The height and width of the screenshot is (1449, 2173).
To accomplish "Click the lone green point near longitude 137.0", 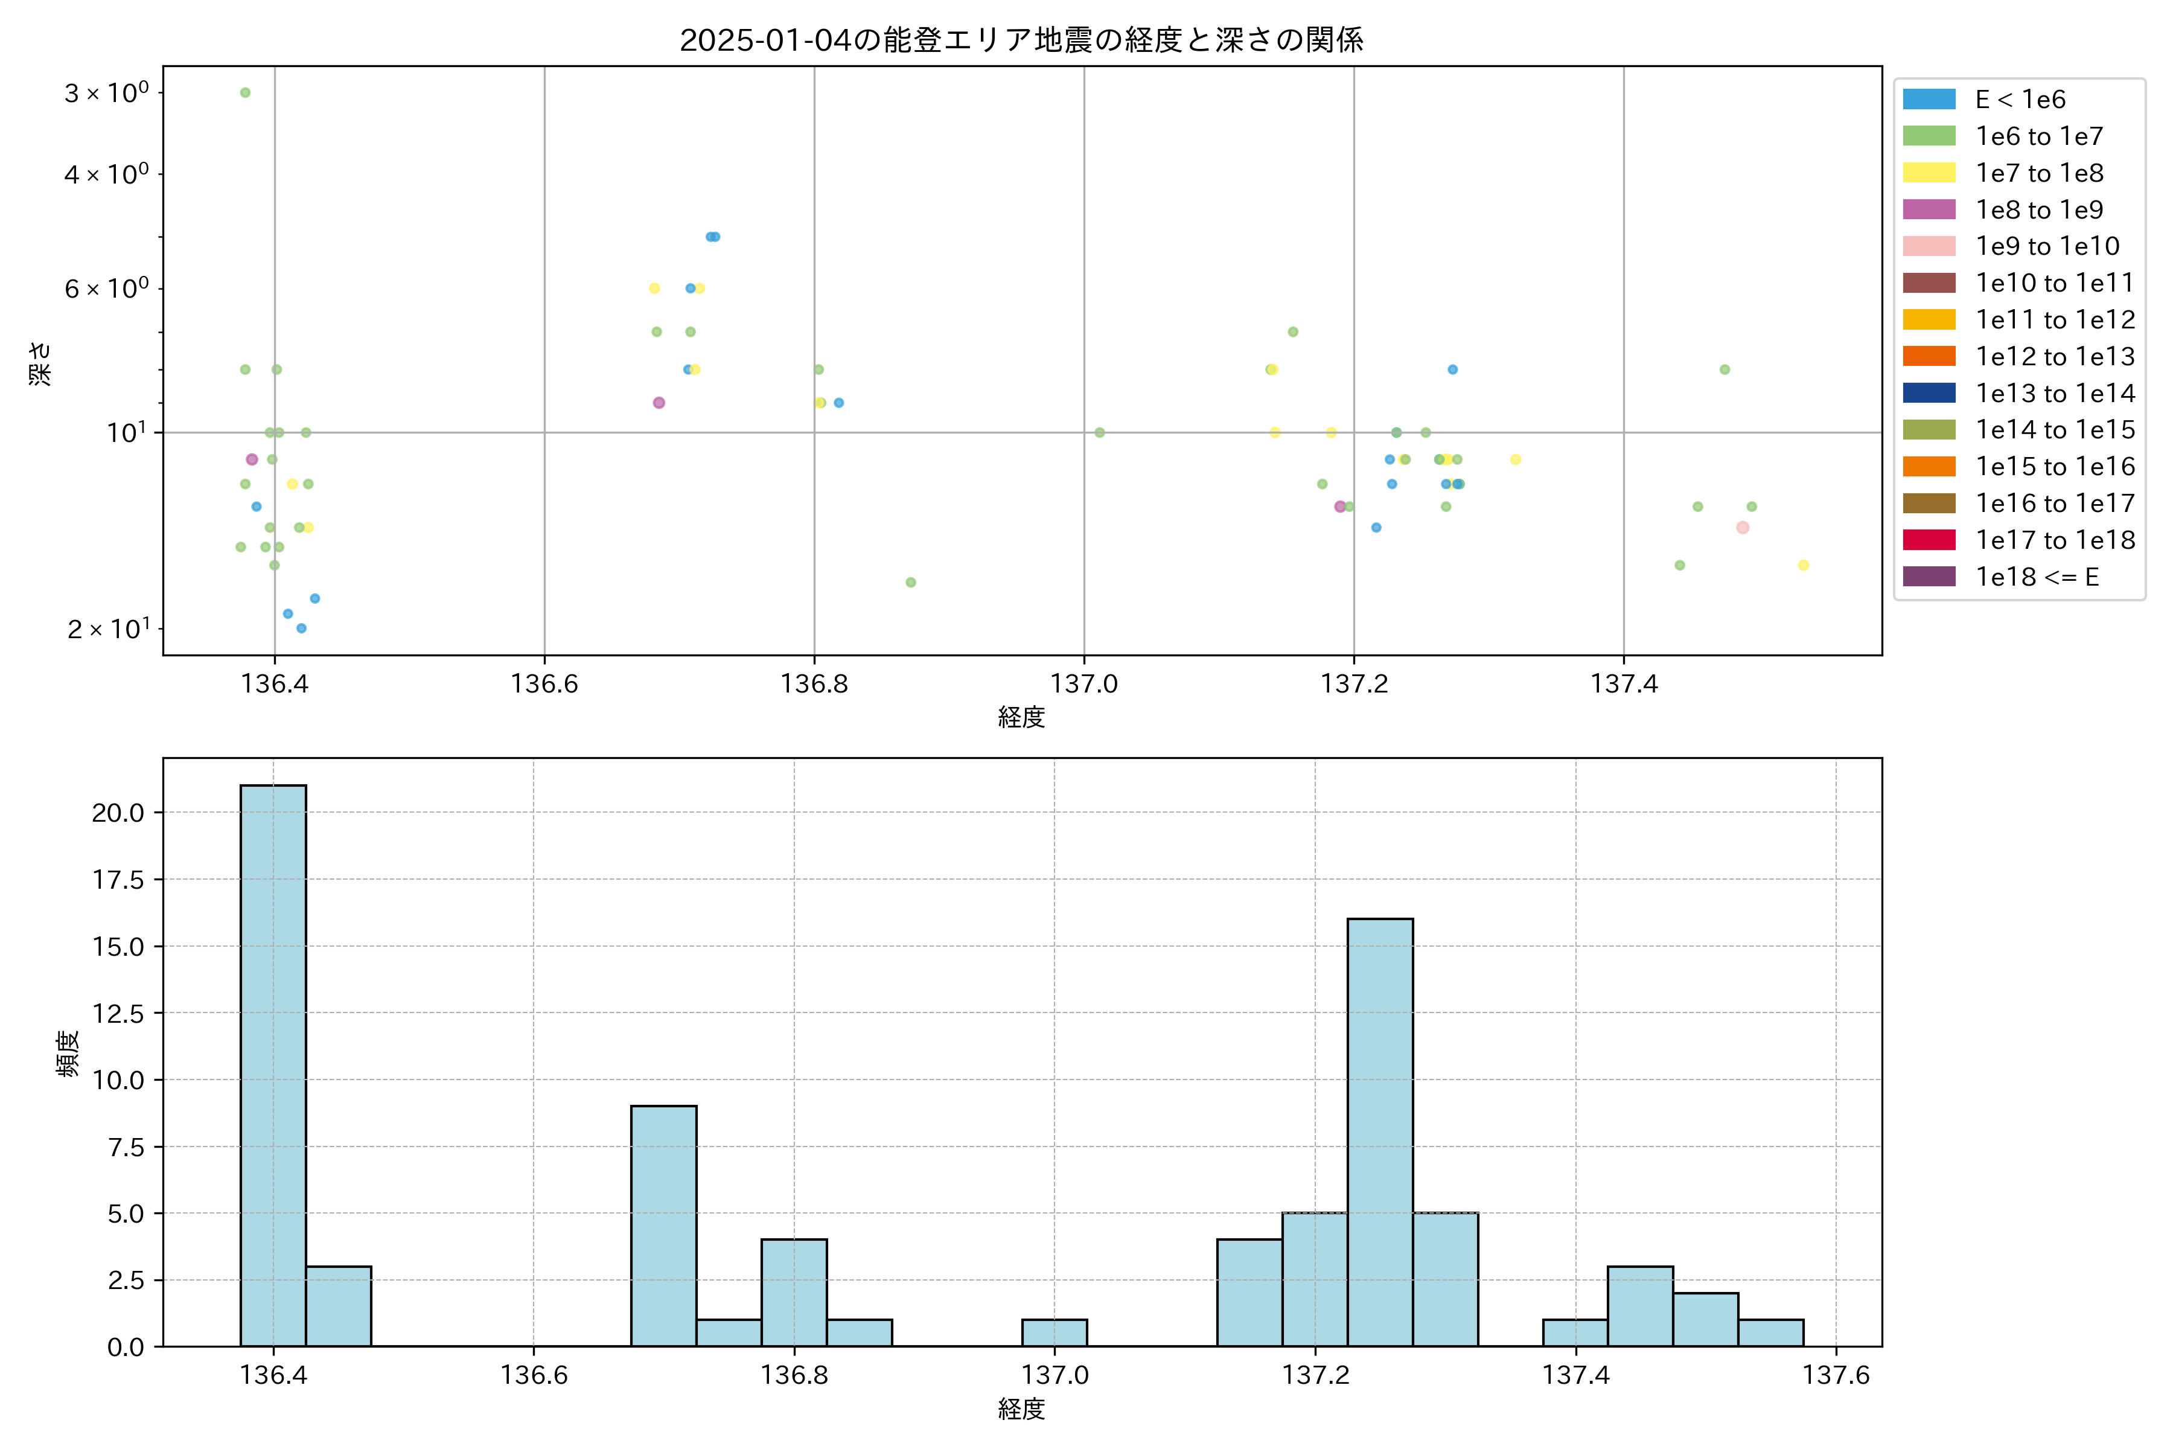I will tap(1099, 432).
